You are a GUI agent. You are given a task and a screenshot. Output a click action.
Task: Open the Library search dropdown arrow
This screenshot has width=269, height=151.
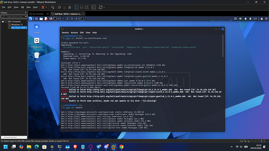tap(26, 16)
